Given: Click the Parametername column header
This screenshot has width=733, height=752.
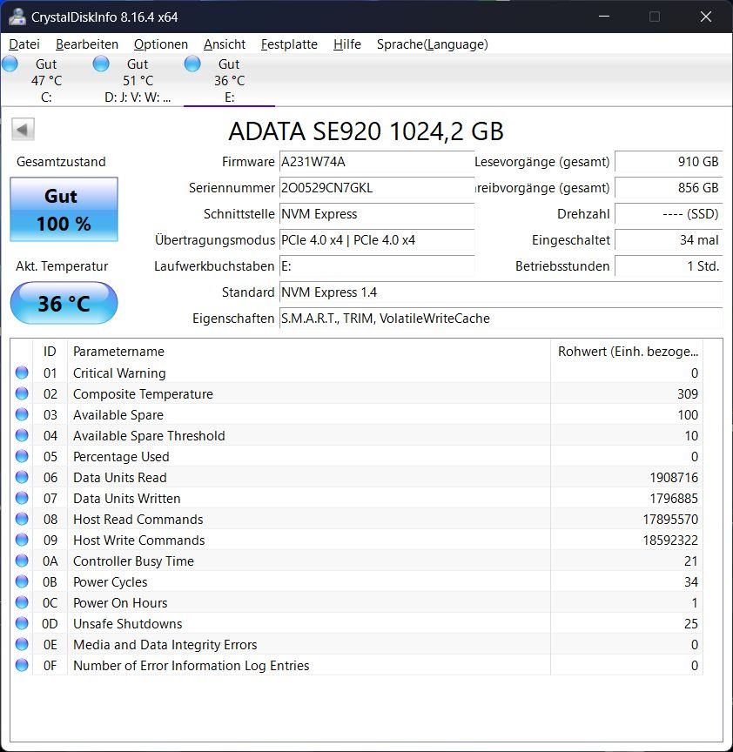Looking at the screenshot, I should (308, 352).
